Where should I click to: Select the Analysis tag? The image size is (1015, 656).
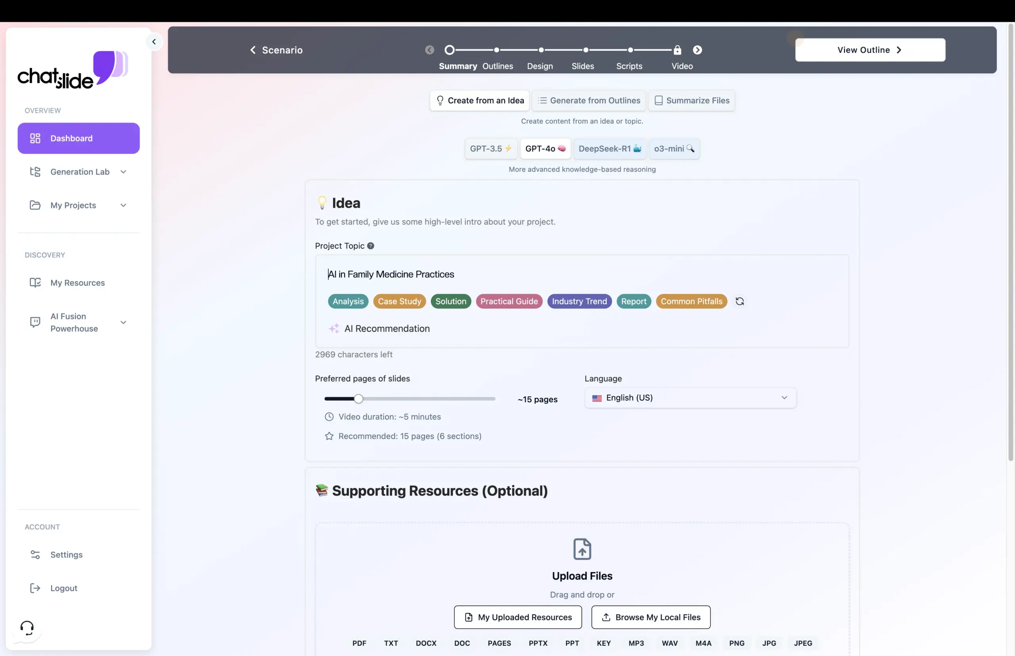(348, 302)
